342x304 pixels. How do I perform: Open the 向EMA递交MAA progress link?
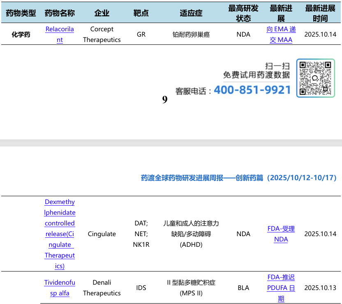click(281, 35)
